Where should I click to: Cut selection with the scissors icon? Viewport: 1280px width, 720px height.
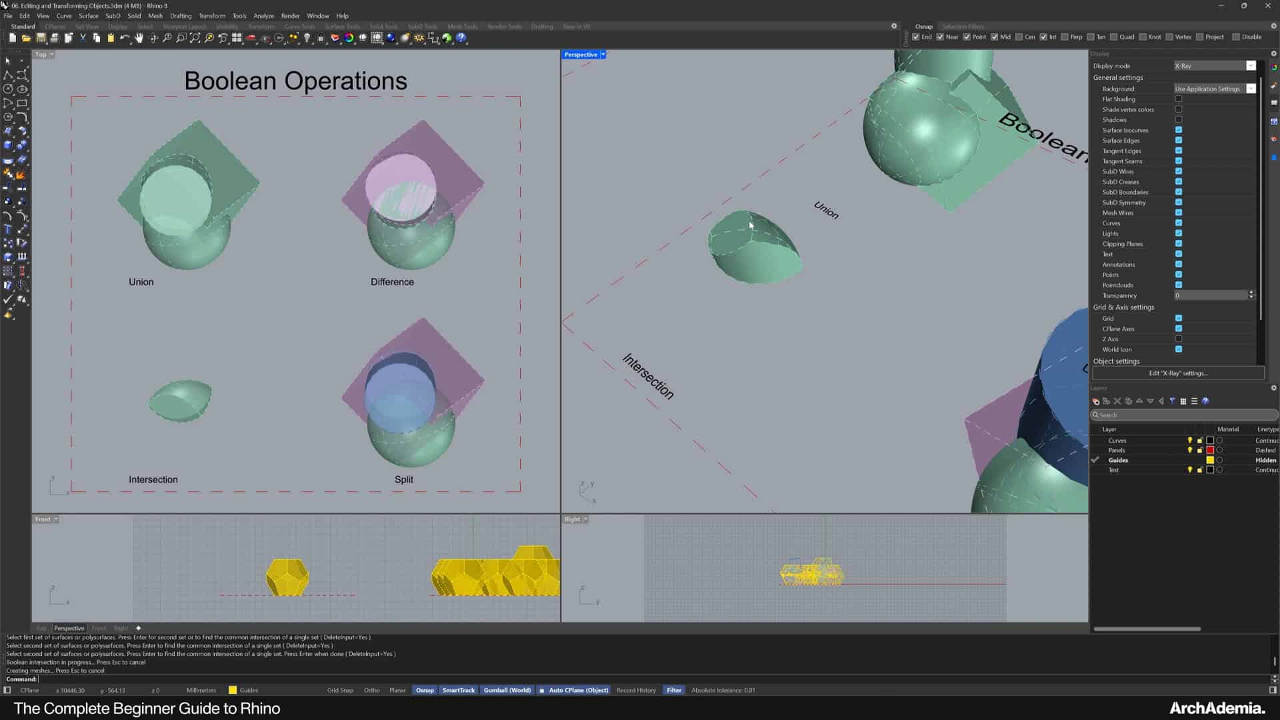[83, 38]
